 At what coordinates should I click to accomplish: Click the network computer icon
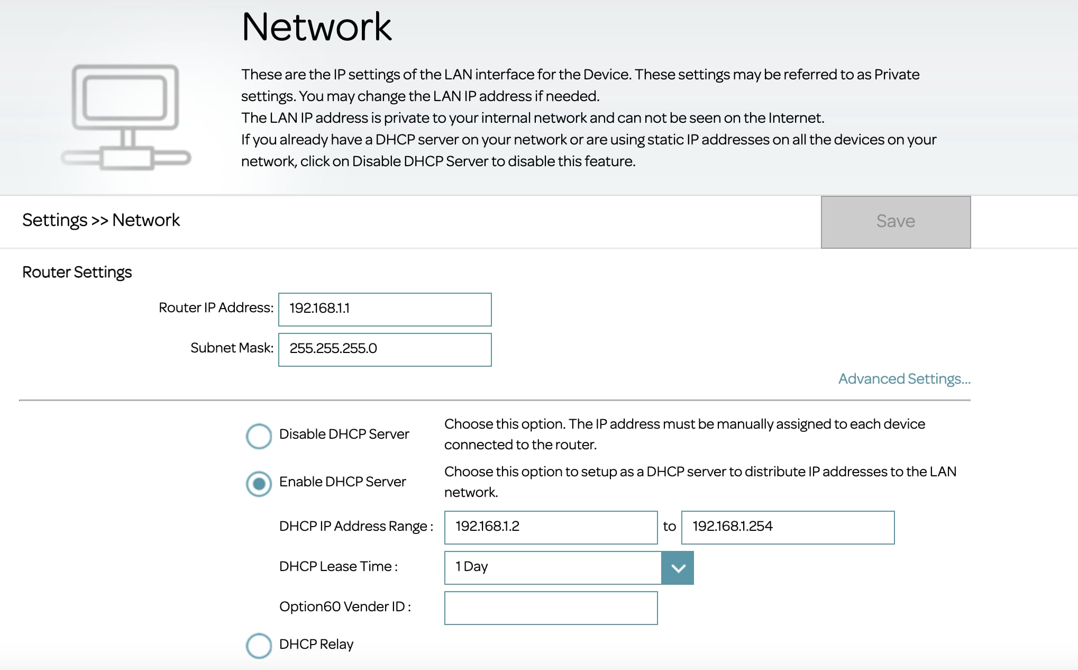point(126,117)
